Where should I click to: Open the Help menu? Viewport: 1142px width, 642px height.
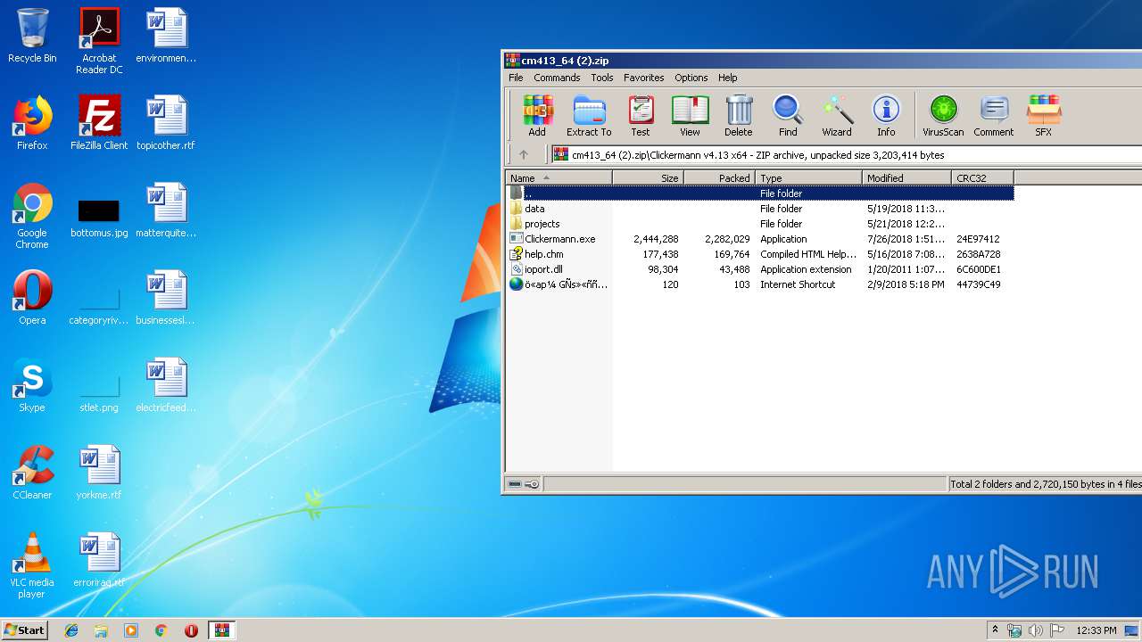point(728,78)
